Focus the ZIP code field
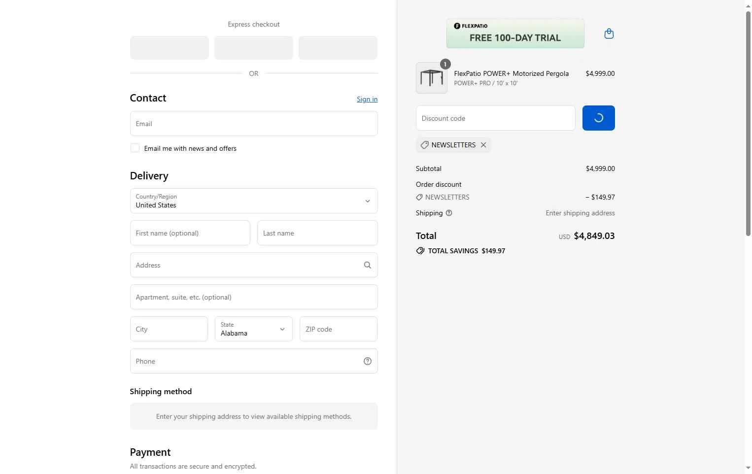752x474 pixels. [x=339, y=329]
